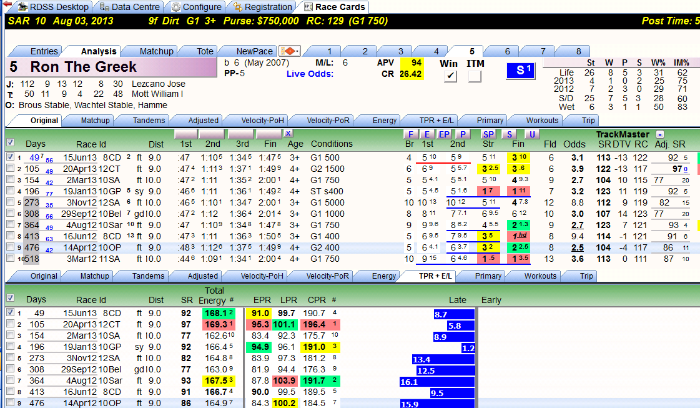Toggle select-all checkbox in lower TPR header

coord(10,298)
